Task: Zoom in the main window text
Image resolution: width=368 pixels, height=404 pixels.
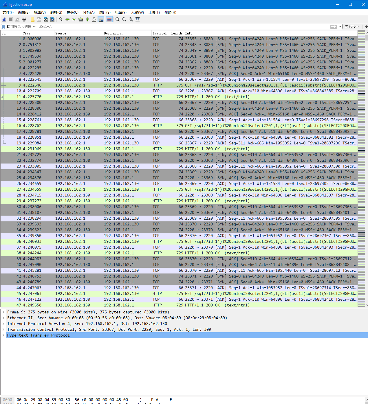Action: 118,19
